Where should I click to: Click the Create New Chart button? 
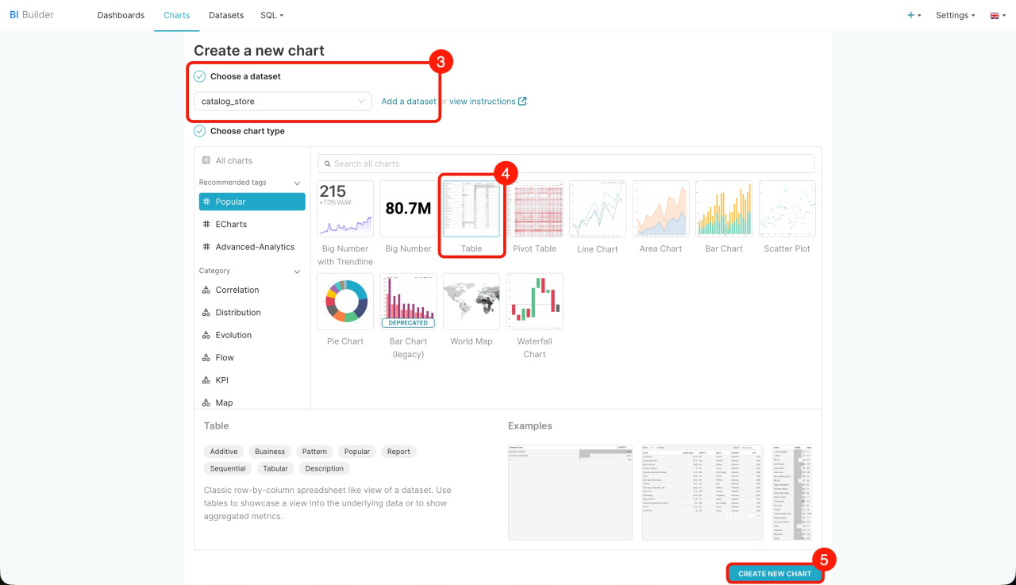(x=775, y=574)
